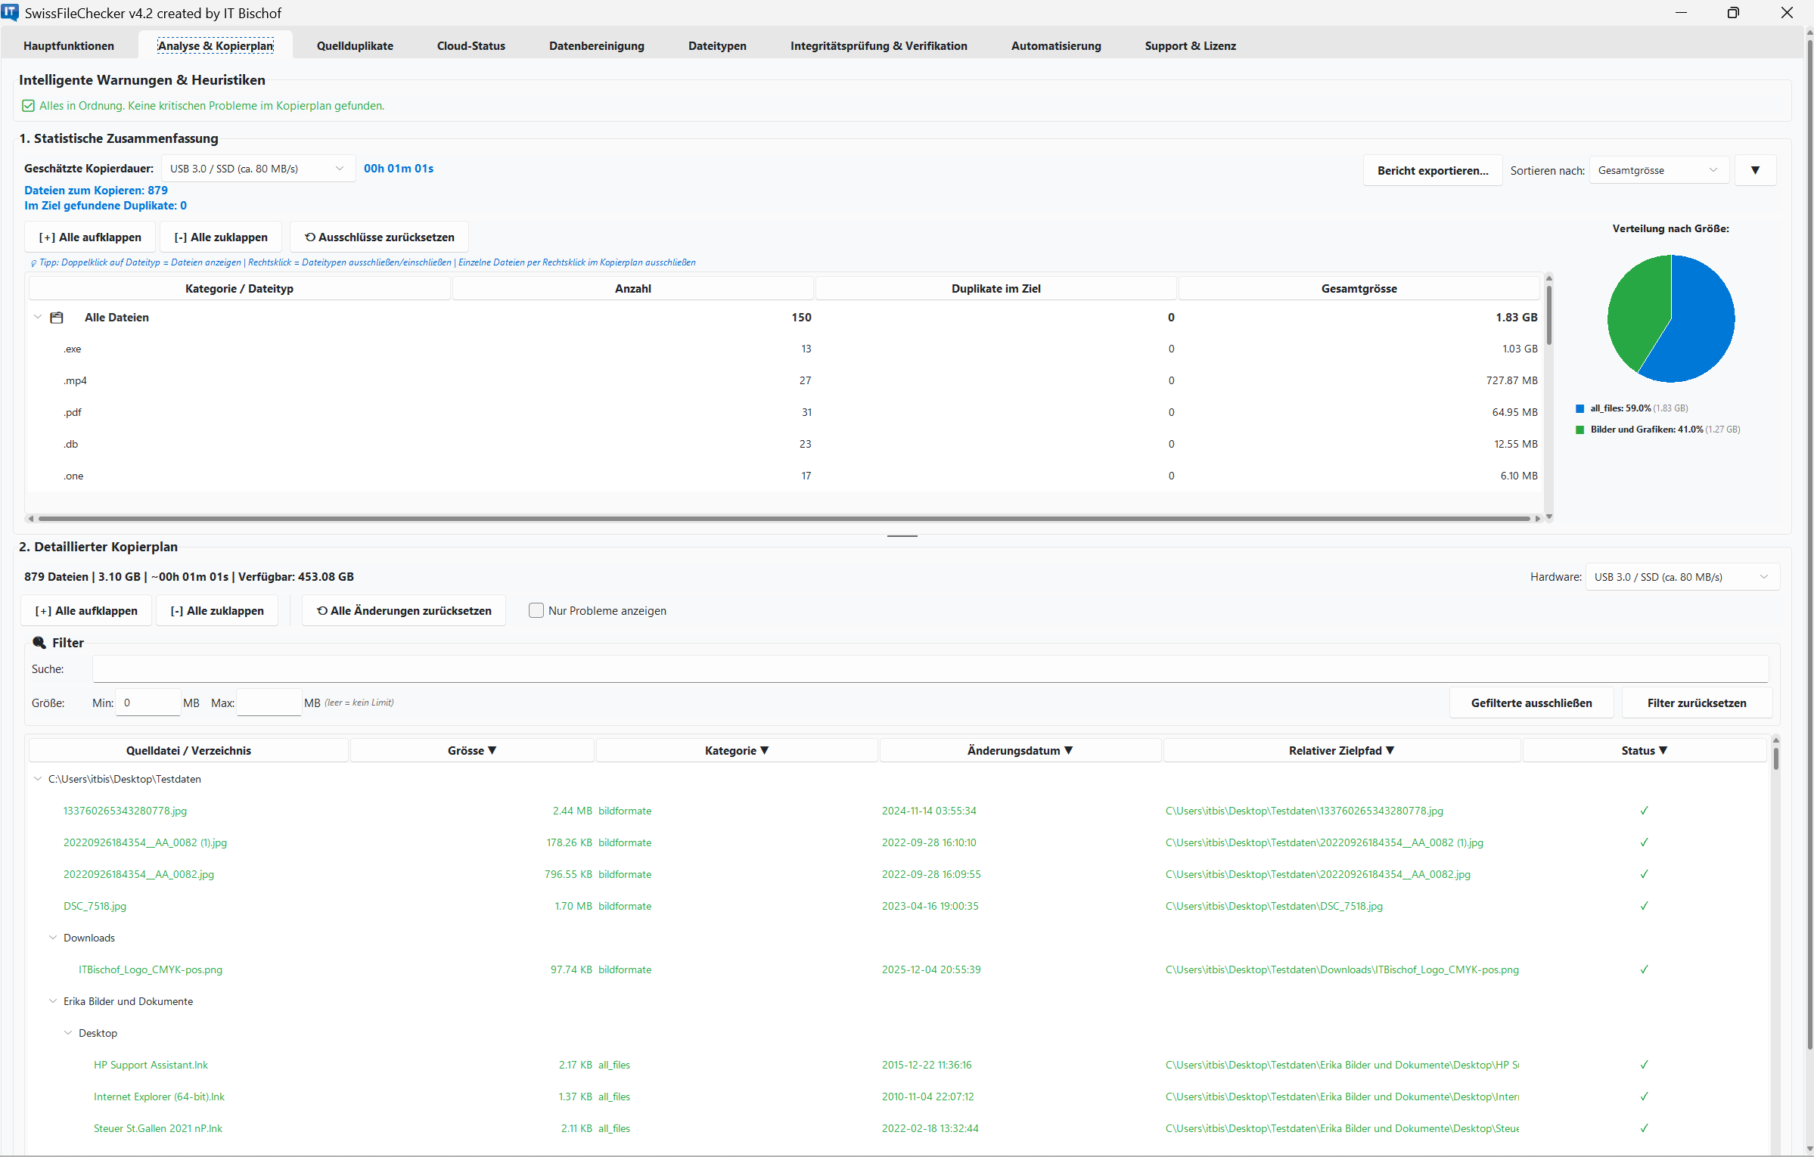Click the green checkmark warning status icon
Screen dimensions: 1814x1157
(x=28, y=106)
